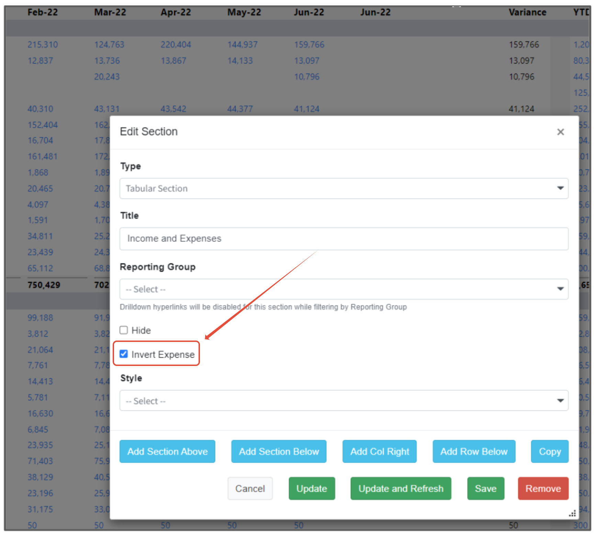Open the 152,404 value link
Screen dimensions: 594x534
point(43,125)
